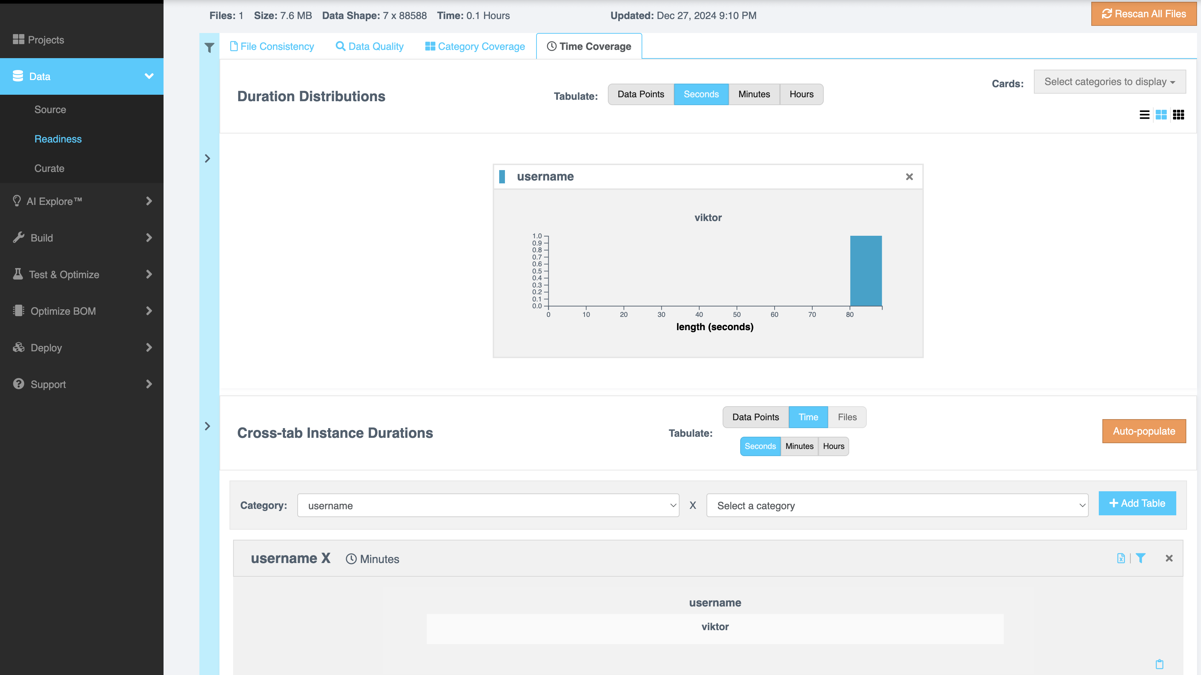The image size is (1201, 675).
Task: Tabulate Duration Distributions by Minutes
Action: click(x=754, y=94)
